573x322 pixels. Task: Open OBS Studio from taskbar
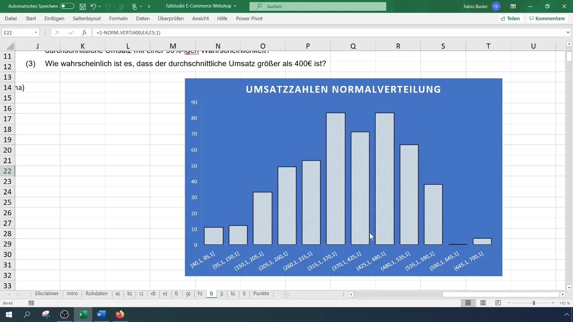[65, 314]
